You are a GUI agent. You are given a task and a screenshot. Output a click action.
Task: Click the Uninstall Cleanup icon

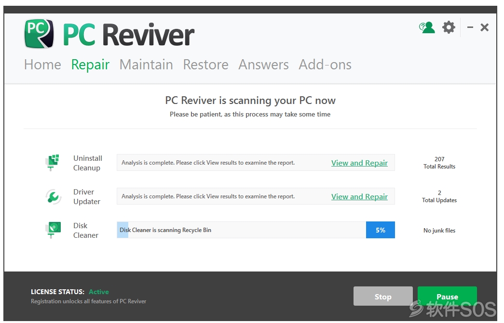click(x=53, y=163)
